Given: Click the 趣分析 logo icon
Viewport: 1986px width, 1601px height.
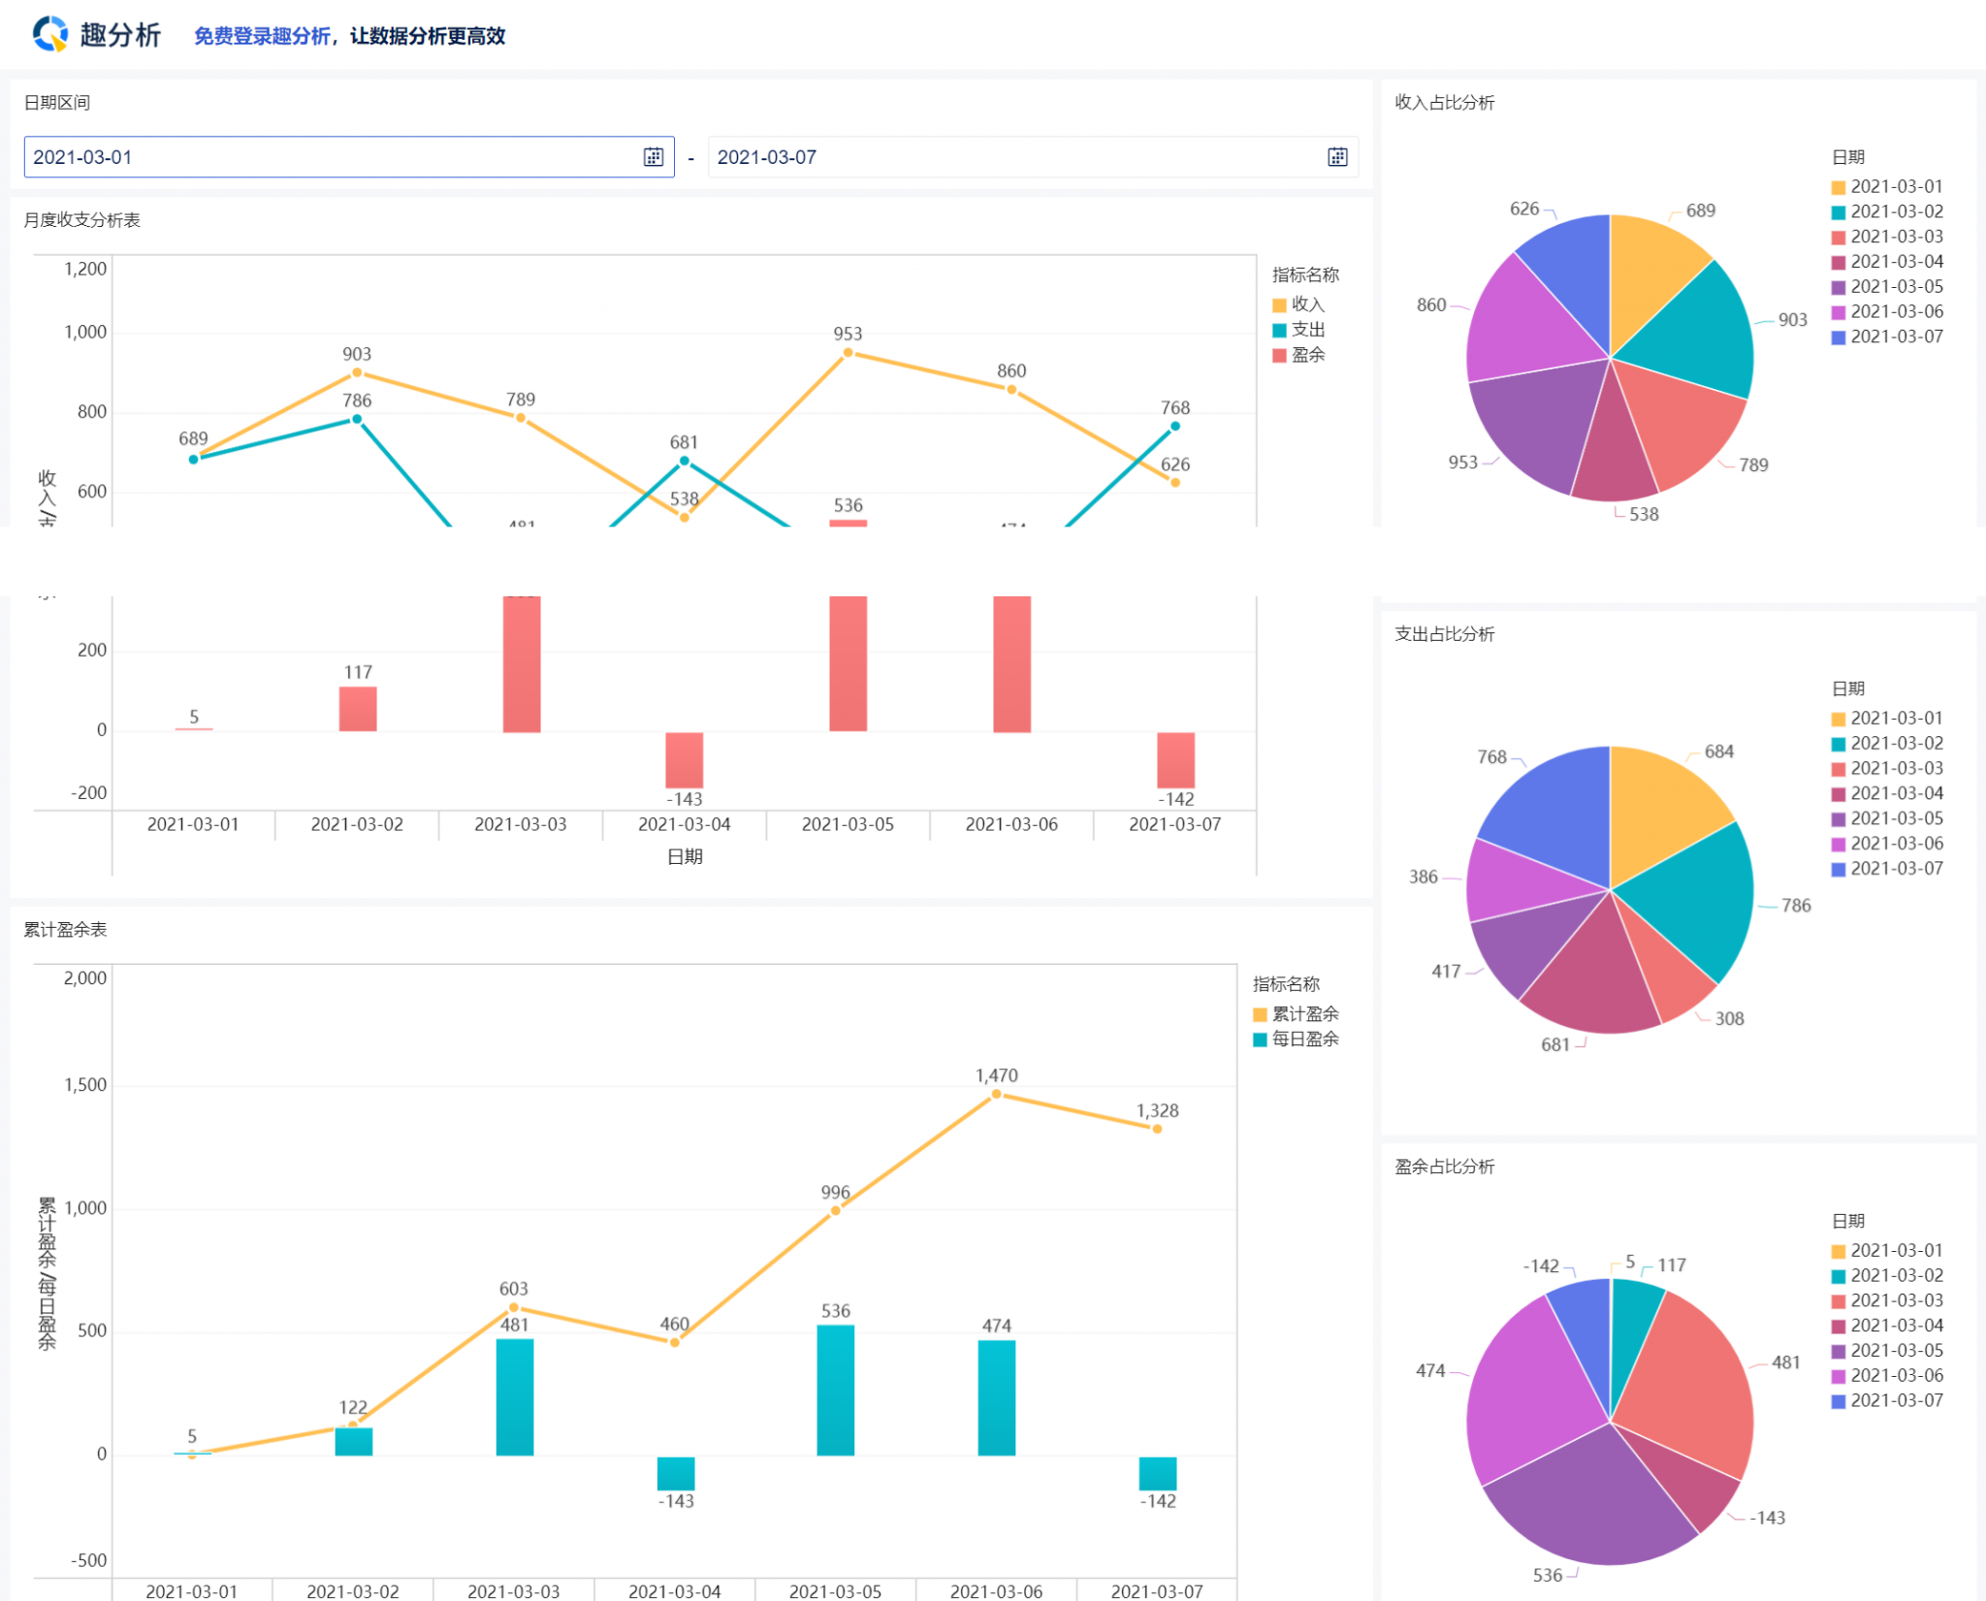Looking at the screenshot, I should (x=49, y=35).
